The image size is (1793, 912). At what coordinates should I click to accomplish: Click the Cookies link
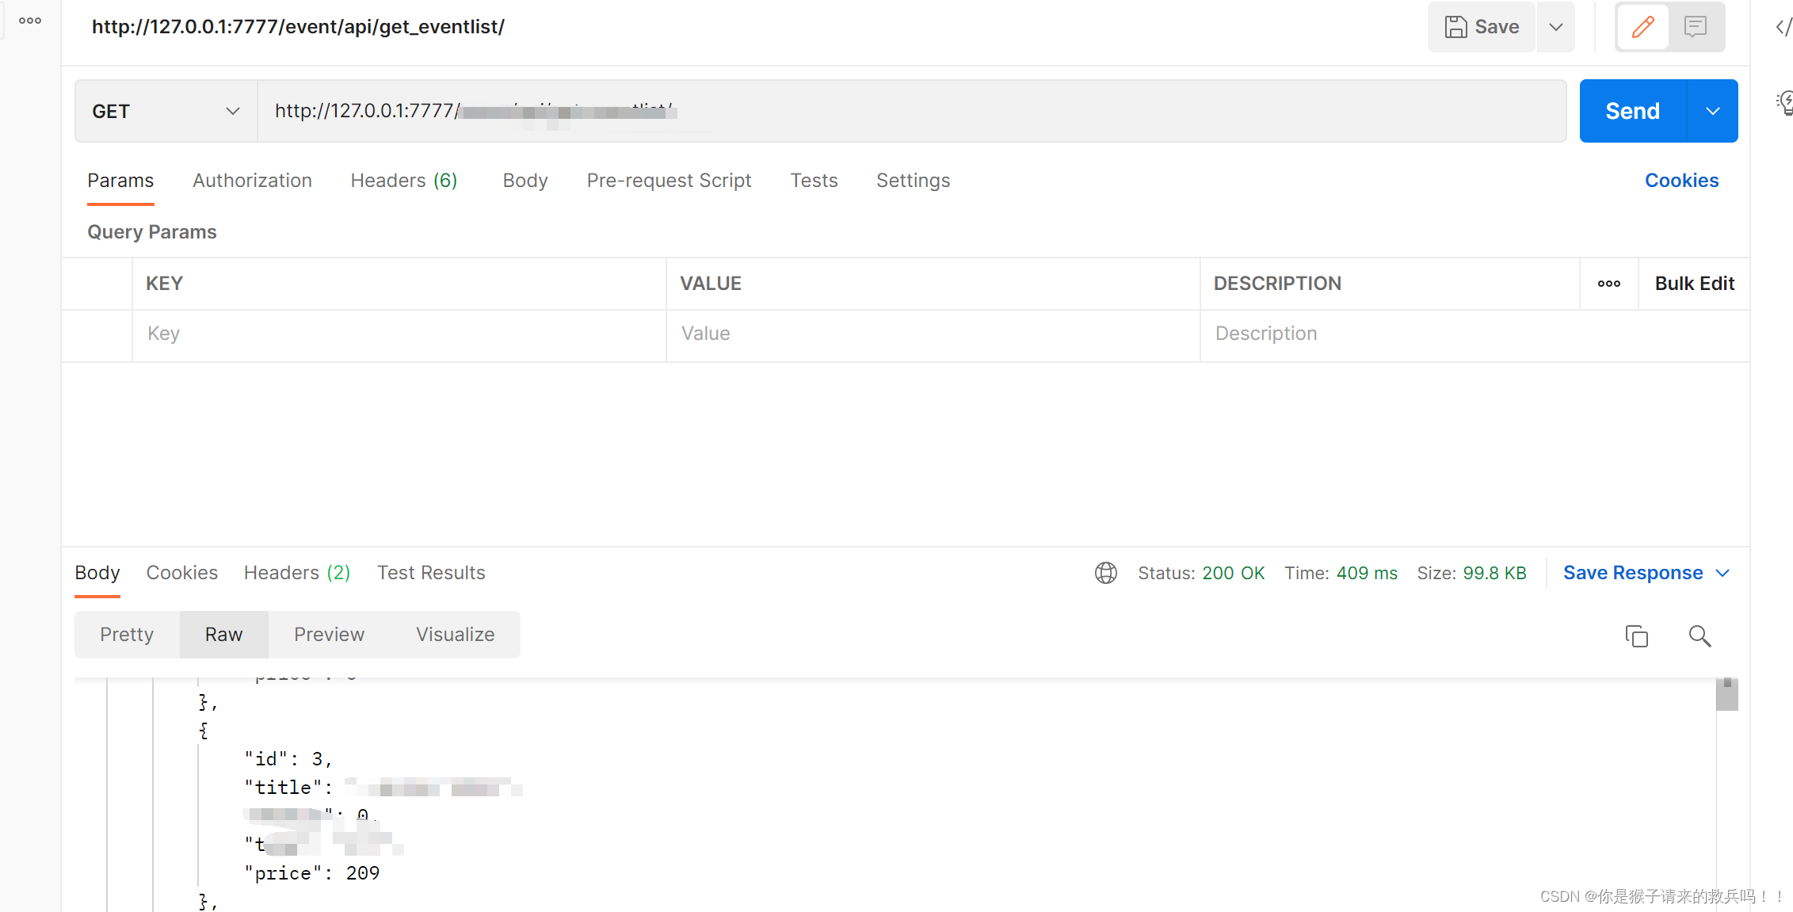[x=1681, y=181]
